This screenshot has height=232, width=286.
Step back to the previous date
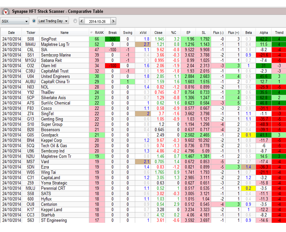coord(82,21)
